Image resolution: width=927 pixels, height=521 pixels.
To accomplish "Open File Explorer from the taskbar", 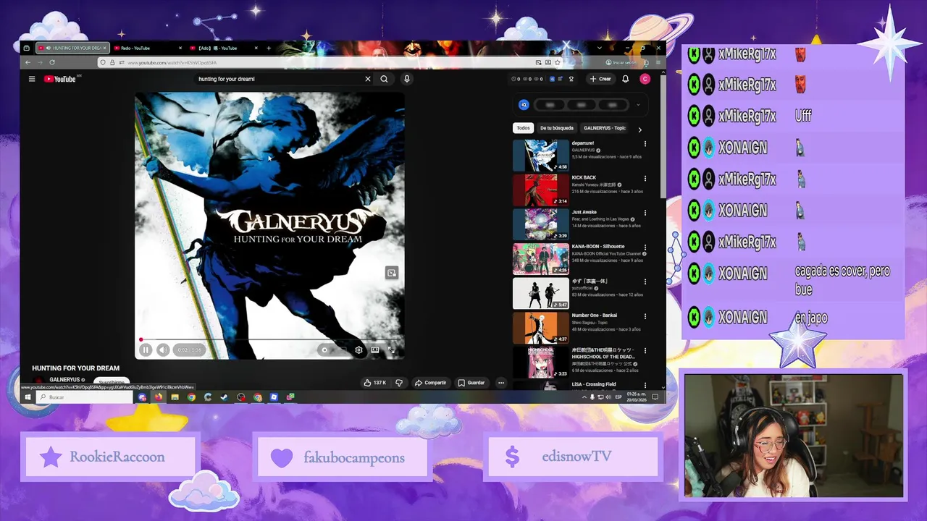I will pyautogui.click(x=175, y=397).
